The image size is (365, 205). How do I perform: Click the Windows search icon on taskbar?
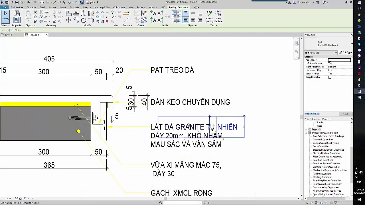coord(359,9)
